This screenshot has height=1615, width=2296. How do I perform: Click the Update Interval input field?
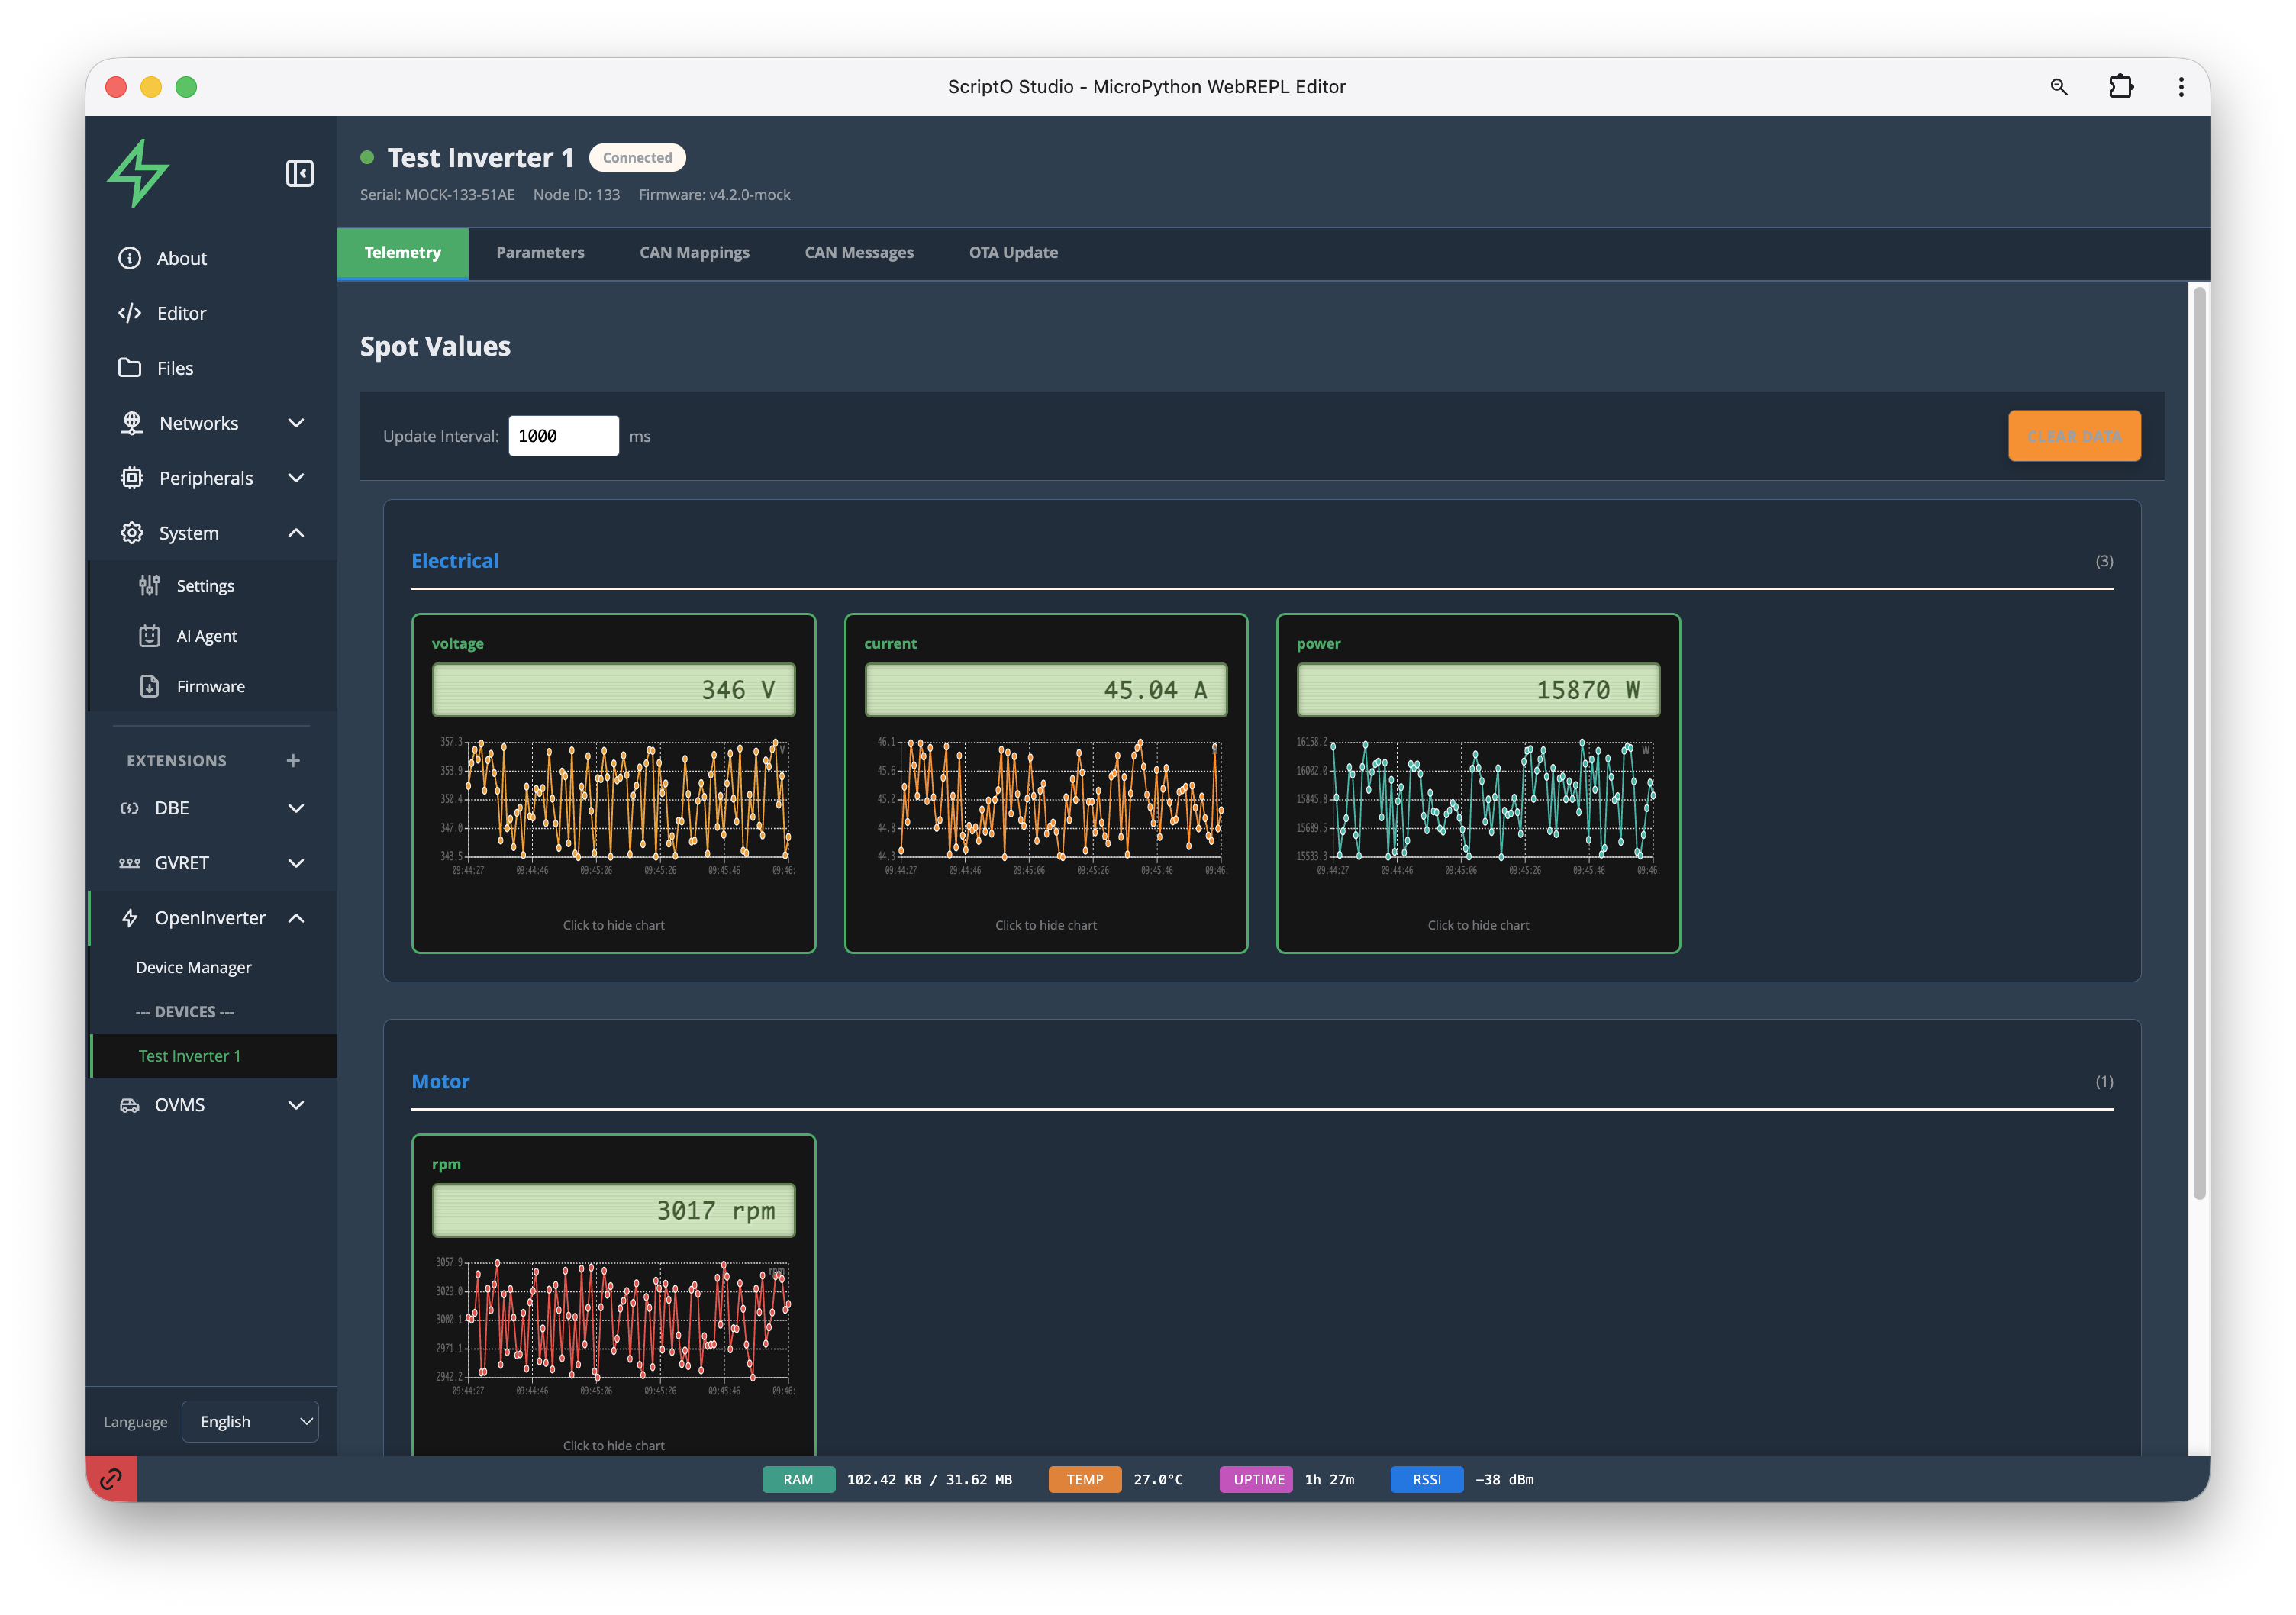pyautogui.click(x=563, y=436)
